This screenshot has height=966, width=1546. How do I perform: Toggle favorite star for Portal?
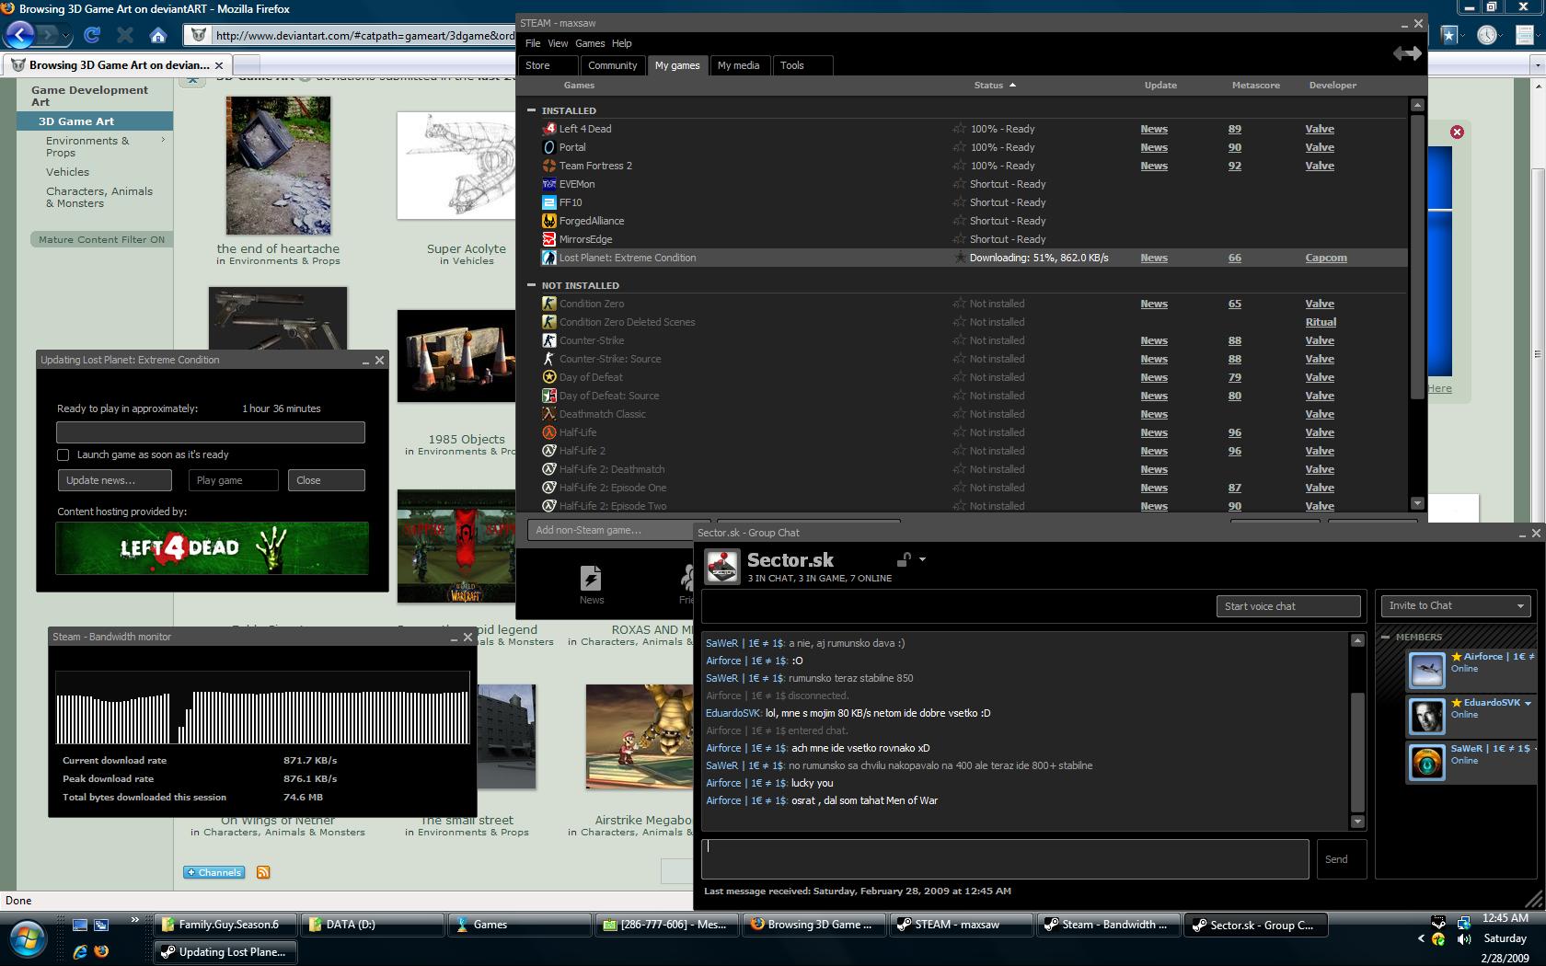tap(959, 147)
